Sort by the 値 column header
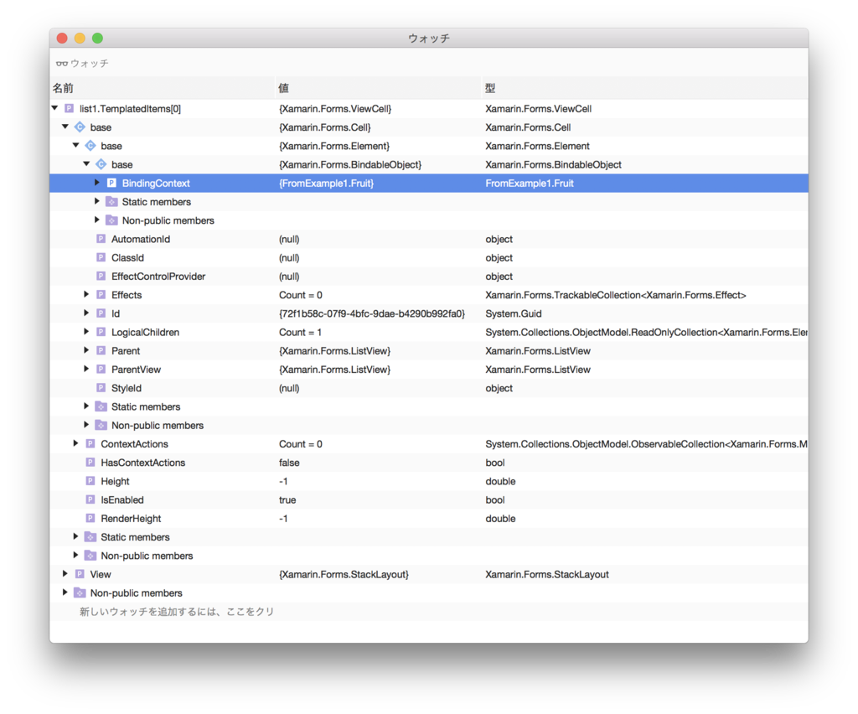This screenshot has width=858, height=714. tap(378, 87)
